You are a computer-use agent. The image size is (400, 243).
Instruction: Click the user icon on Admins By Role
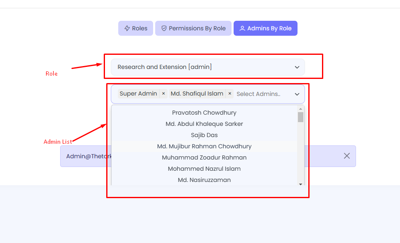(242, 29)
